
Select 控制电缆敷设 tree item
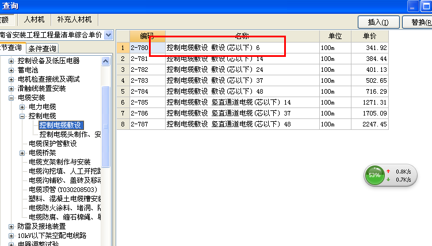pos(61,125)
